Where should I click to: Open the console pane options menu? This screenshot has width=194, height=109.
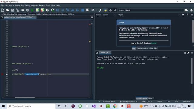[192, 53]
